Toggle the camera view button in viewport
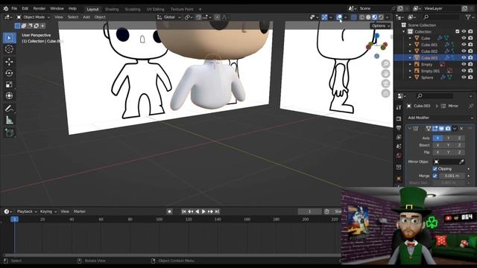The image size is (477, 268). [x=386, y=83]
